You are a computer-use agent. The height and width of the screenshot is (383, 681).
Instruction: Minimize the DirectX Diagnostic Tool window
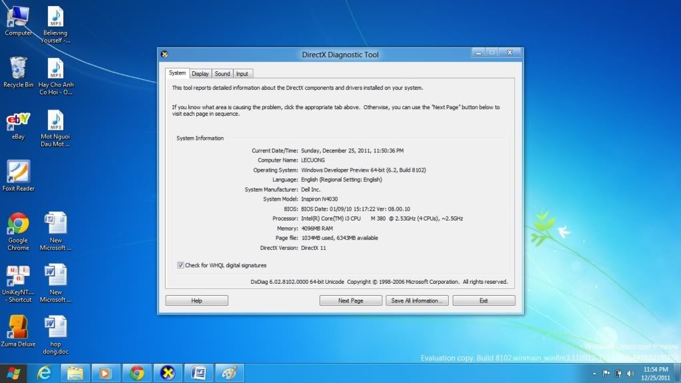(x=478, y=53)
